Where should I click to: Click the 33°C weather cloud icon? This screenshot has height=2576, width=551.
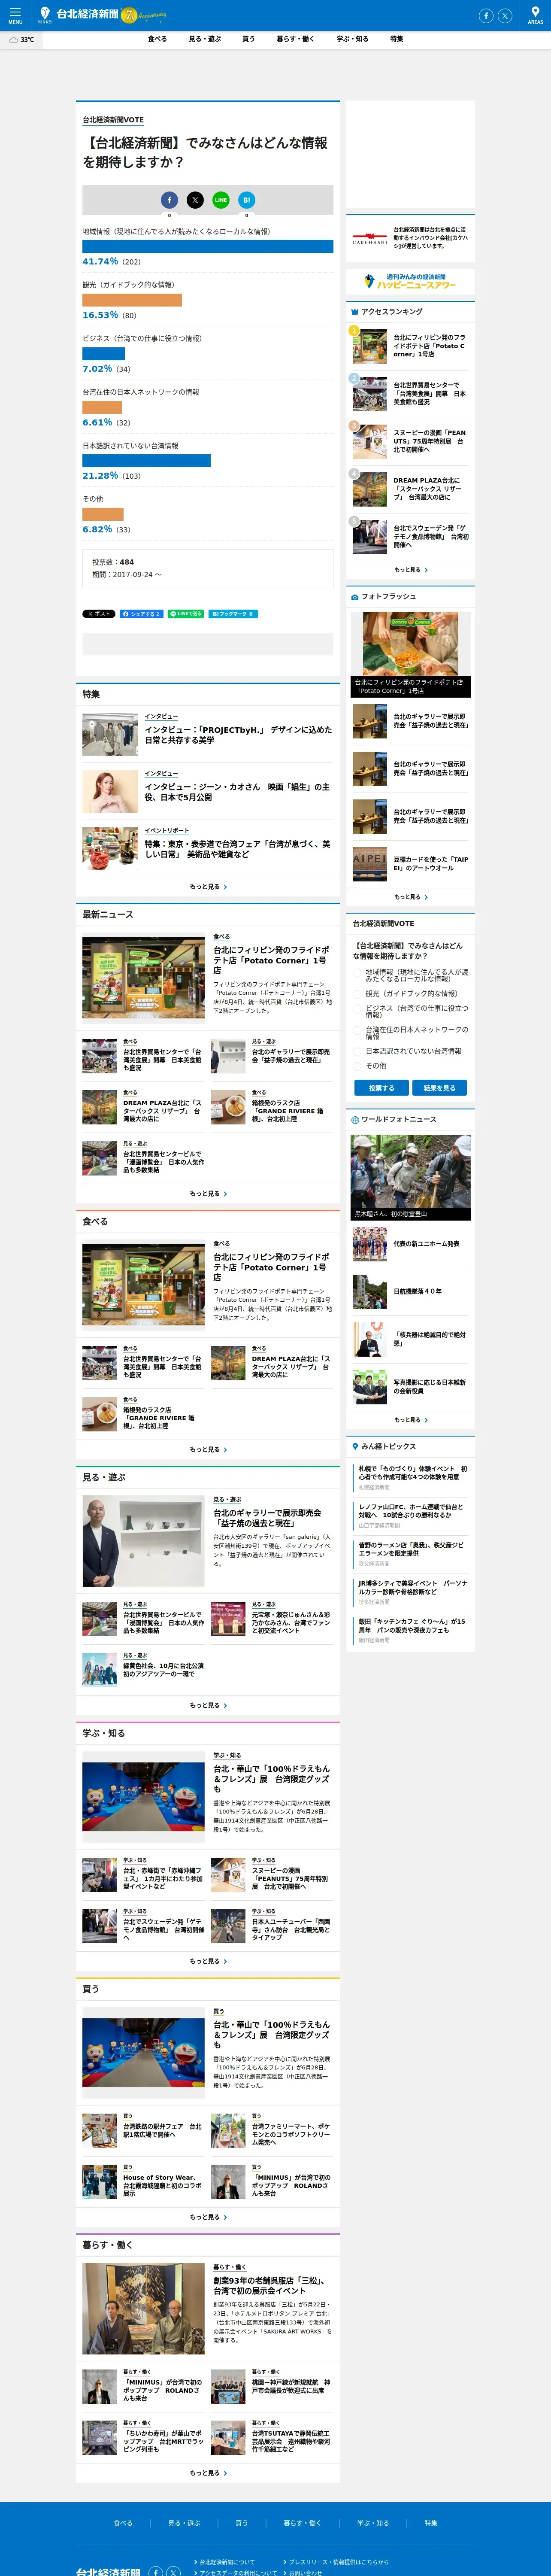click(x=14, y=40)
